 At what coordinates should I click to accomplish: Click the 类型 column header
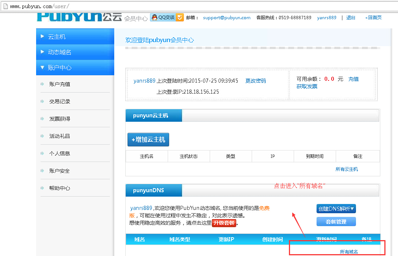230,156
